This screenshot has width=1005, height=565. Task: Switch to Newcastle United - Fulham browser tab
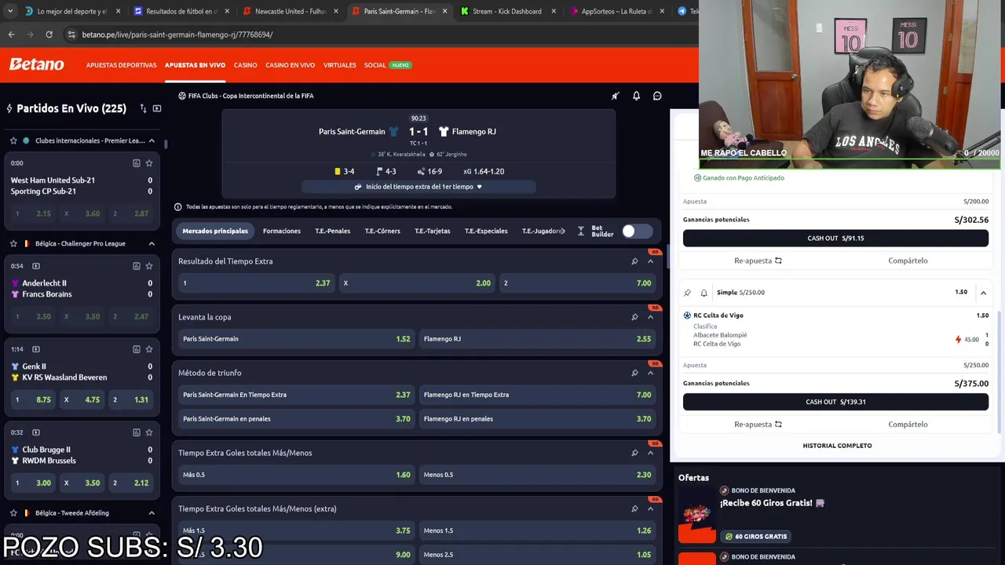[290, 11]
